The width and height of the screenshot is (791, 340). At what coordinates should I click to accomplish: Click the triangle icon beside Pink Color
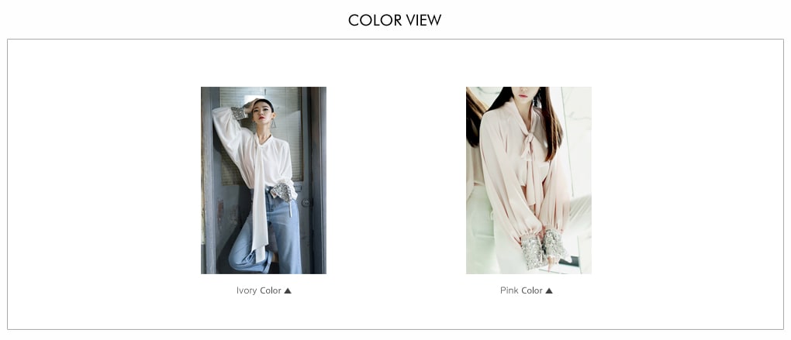coord(549,290)
